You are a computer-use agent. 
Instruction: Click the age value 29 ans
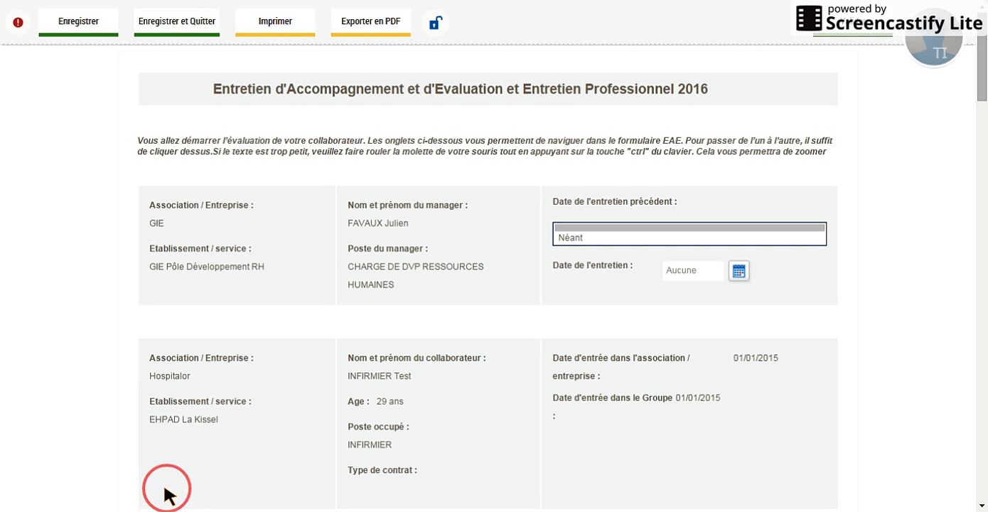(390, 402)
